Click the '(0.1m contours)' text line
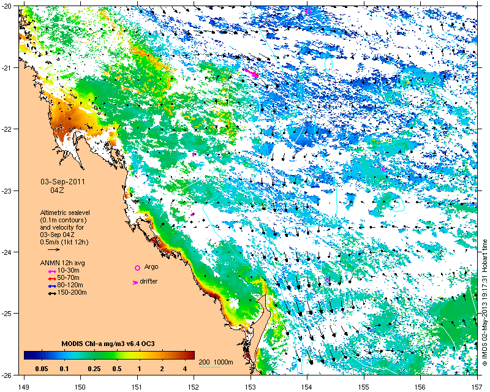Viewport: 490px width, 392px height. point(64,220)
